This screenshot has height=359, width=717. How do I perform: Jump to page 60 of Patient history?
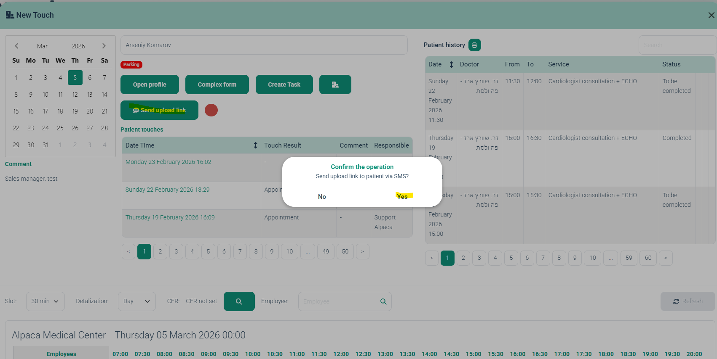coord(648,258)
